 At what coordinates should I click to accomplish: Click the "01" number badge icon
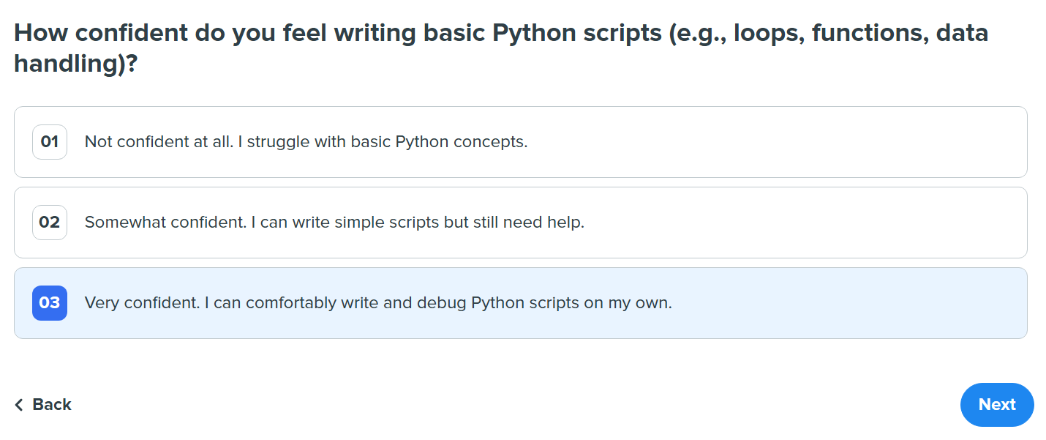click(49, 142)
